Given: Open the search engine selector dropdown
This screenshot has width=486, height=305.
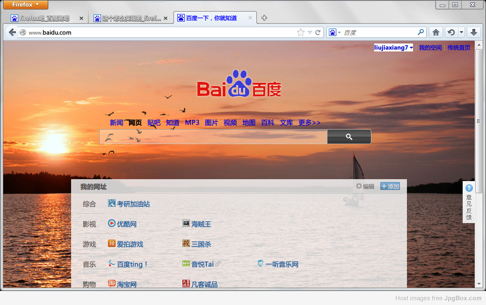Looking at the screenshot, I should (335, 32).
